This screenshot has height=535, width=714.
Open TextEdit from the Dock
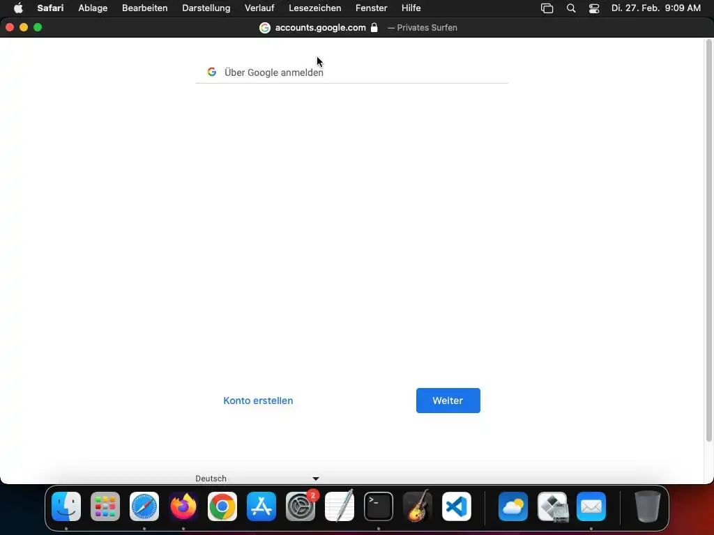tap(340, 506)
